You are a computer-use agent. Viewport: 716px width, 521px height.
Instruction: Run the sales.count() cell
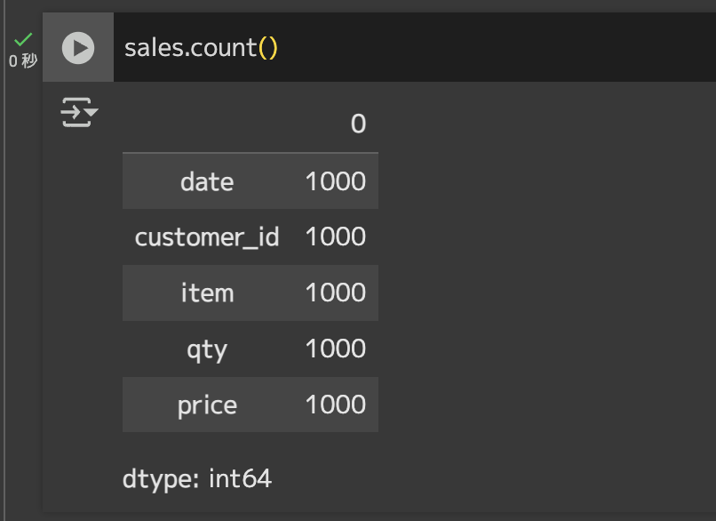[x=78, y=48]
